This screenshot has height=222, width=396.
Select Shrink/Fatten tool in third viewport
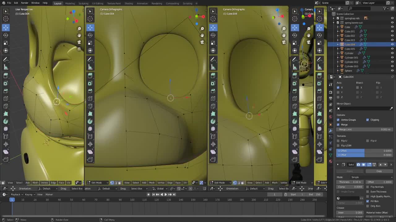pyautogui.click(x=213, y=144)
